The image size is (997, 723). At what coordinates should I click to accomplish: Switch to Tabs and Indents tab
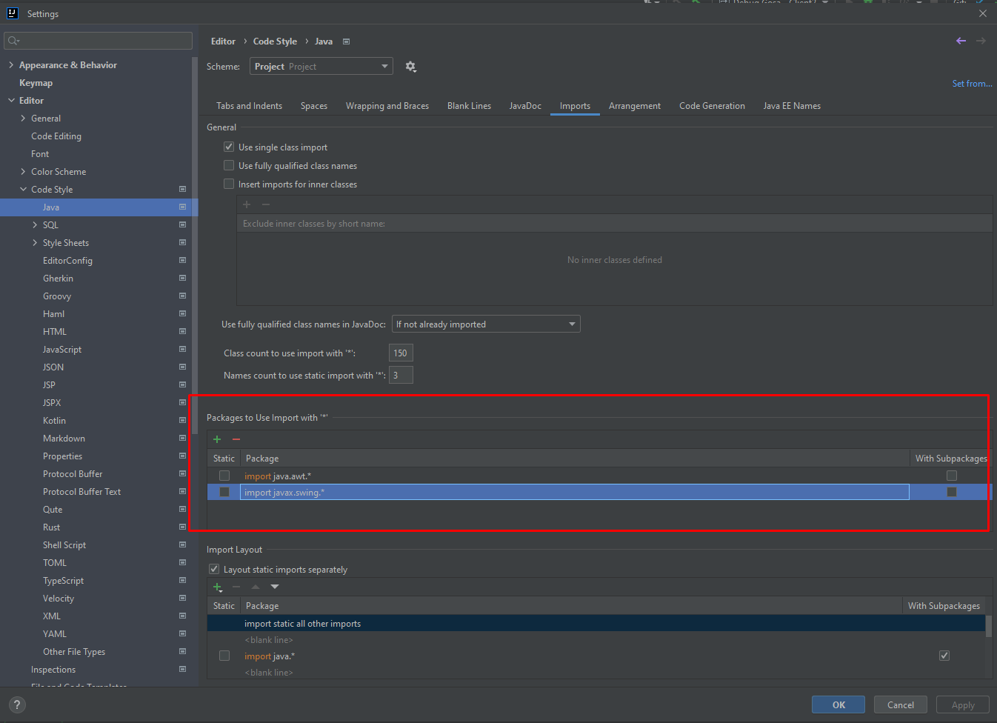pos(249,106)
